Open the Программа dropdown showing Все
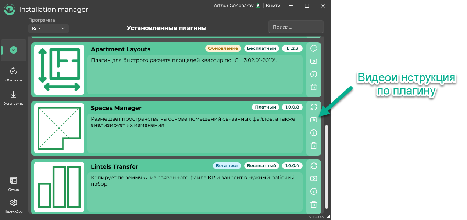Screen dimensions: 467x220 (48, 28)
